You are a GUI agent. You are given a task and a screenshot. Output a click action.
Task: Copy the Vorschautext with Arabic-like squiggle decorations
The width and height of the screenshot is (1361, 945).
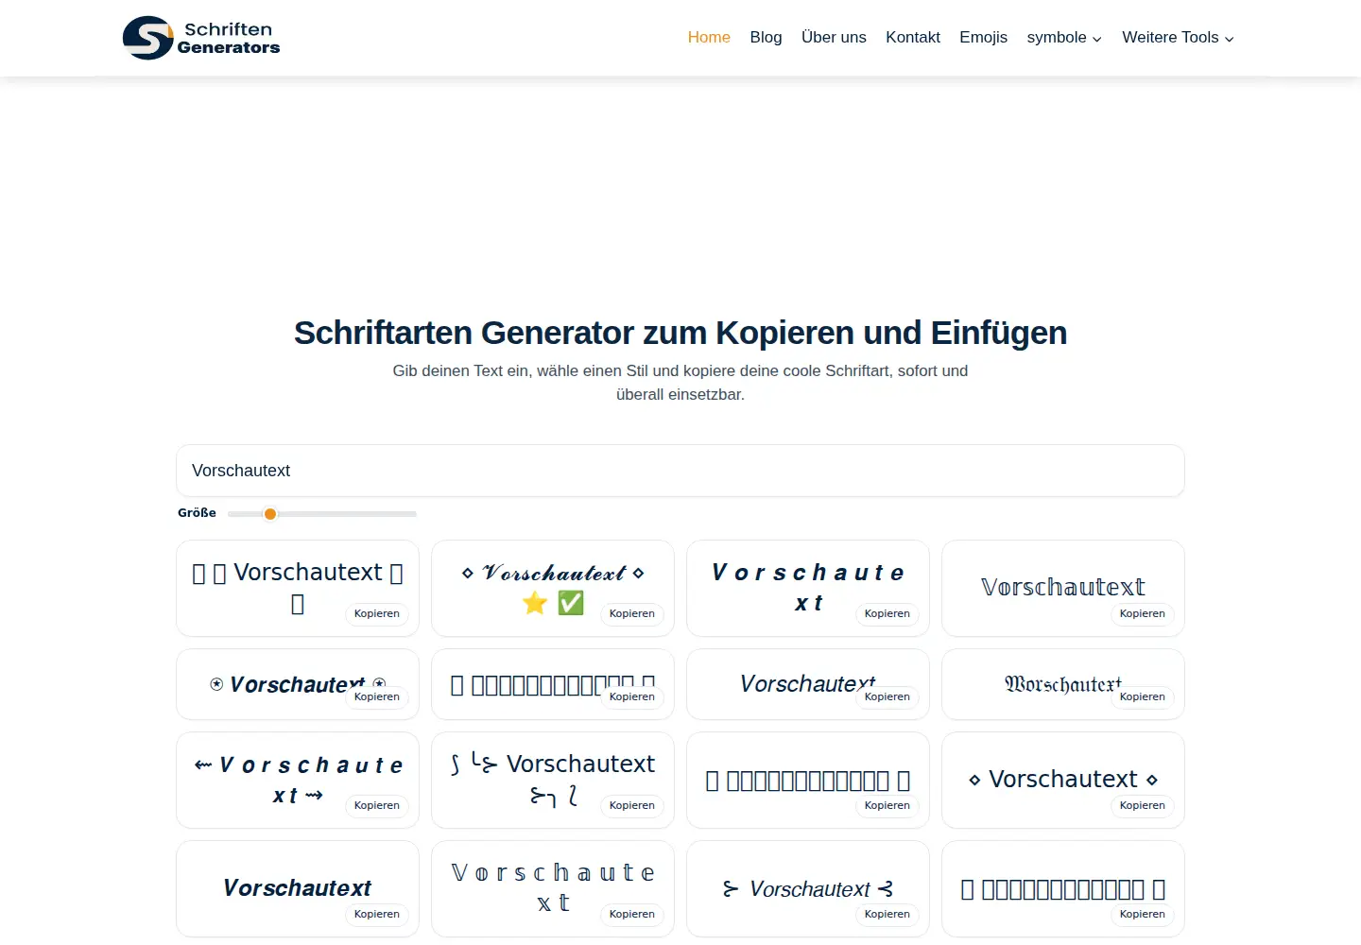[632, 805]
